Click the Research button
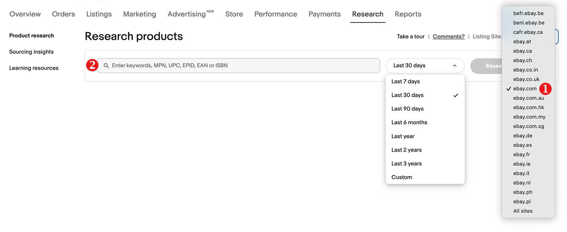Screen dimensions: 567x232 coord(487,66)
